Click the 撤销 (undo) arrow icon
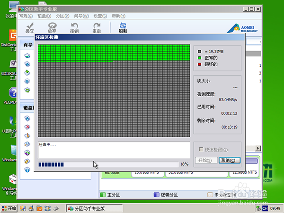 coord(74,27)
